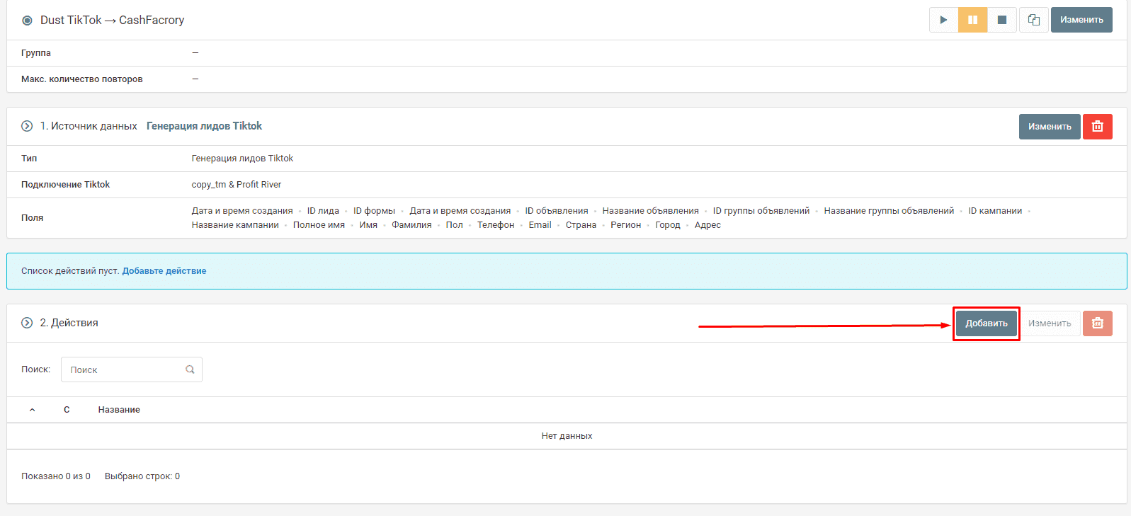
Task: Toggle the sort caret in table header
Action: click(x=32, y=410)
